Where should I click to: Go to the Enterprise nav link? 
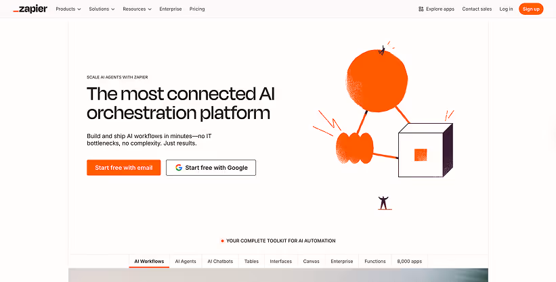171,9
